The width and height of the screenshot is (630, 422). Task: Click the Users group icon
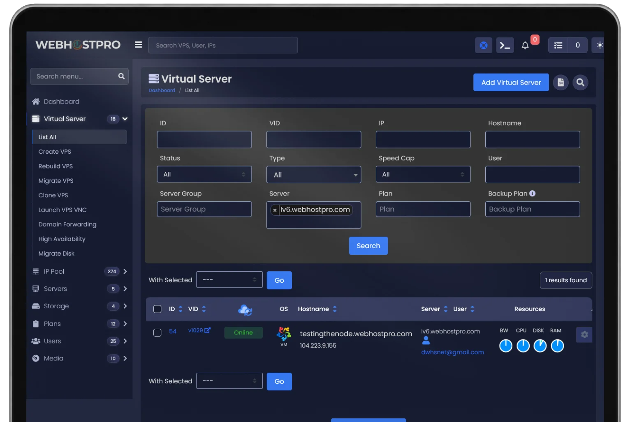[x=36, y=341]
